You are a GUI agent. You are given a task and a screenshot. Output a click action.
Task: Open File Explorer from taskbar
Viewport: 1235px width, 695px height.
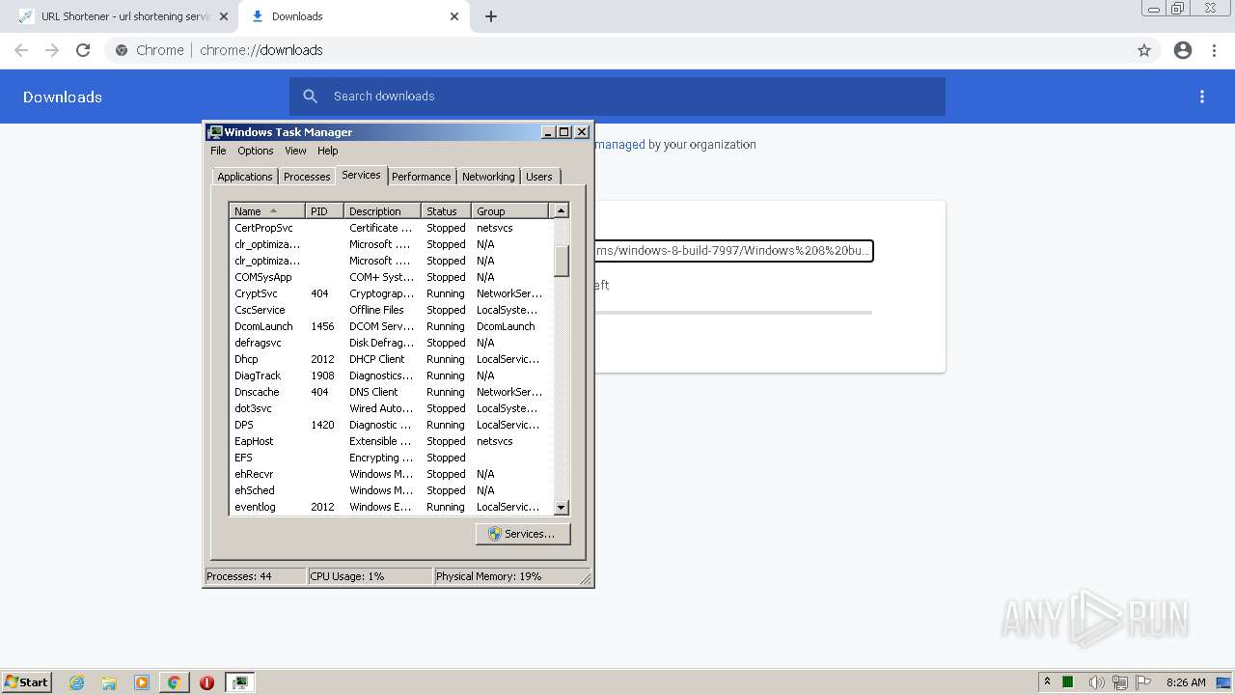click(109, 682)
